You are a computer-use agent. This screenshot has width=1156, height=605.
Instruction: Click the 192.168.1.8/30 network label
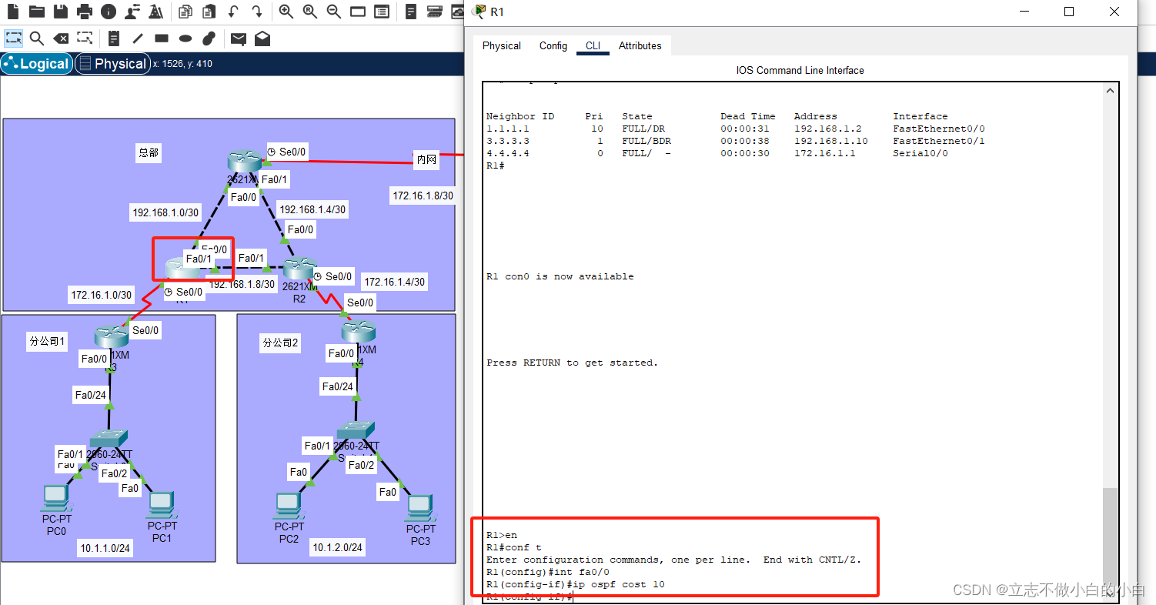click(242, 284)
